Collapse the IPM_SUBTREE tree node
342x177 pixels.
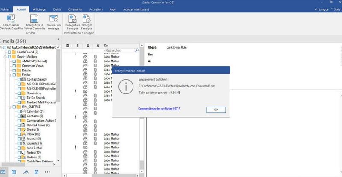(x=10, y=107)
